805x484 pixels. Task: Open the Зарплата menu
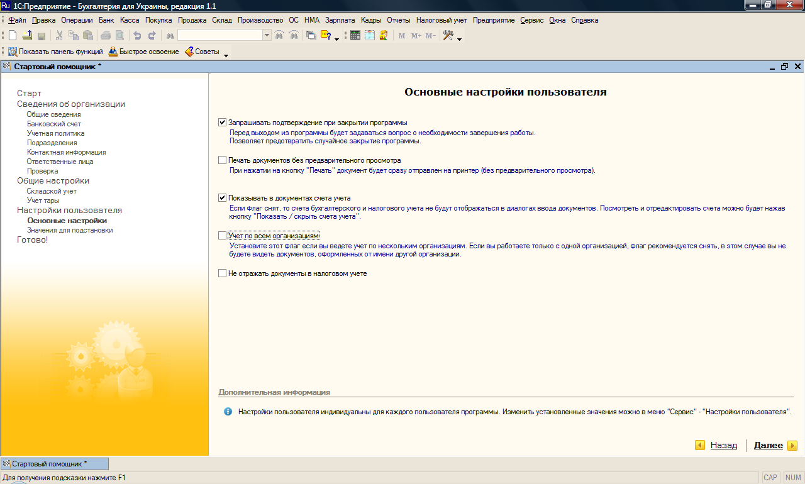click(340, 20)
